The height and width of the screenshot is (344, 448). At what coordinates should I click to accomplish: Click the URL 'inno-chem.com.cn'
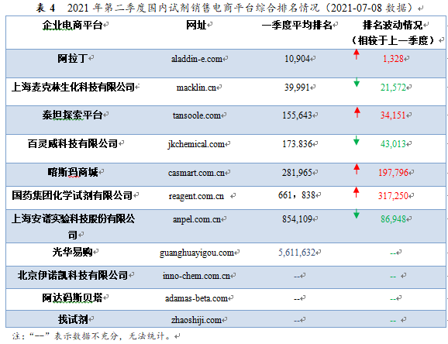[196, 276]
